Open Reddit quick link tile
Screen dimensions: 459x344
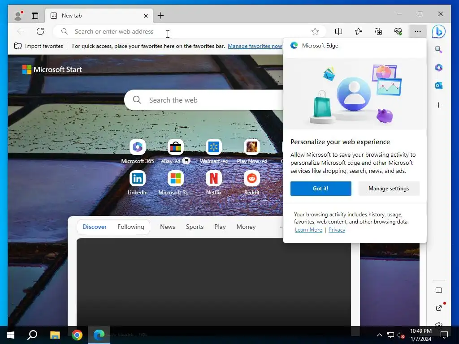pyautogui.click(x=252, y=183)
